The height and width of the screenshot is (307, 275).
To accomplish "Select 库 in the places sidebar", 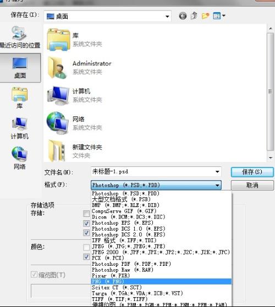I will point(19,98).
